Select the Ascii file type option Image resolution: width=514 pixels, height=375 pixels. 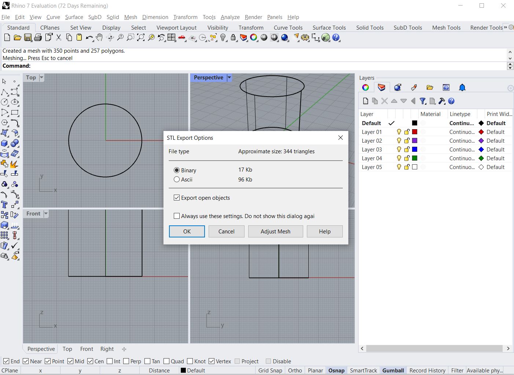[177, 180]
